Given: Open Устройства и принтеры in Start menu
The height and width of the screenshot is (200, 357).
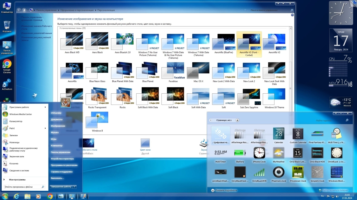Looking at the screenshot, I should click(x=62, y=159).
